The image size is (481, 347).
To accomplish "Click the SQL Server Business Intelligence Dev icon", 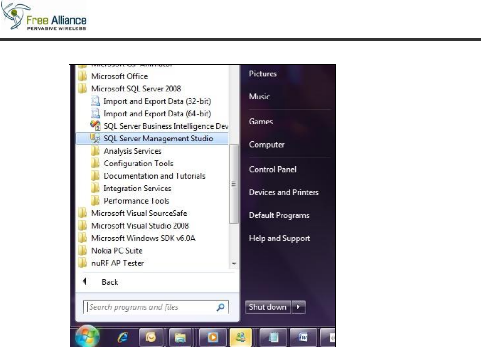I will tap(95, 126).
